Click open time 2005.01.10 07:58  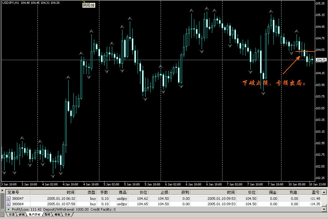(x=61, y=204)
